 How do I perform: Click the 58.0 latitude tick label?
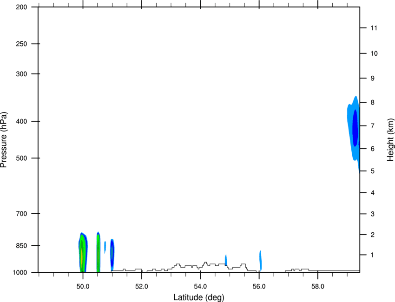[318, 287]
